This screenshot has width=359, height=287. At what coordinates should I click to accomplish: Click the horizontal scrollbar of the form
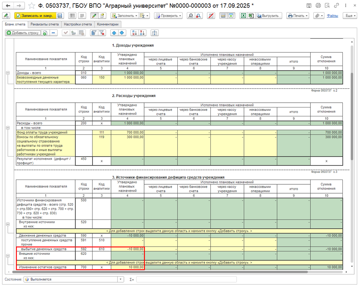160,272
